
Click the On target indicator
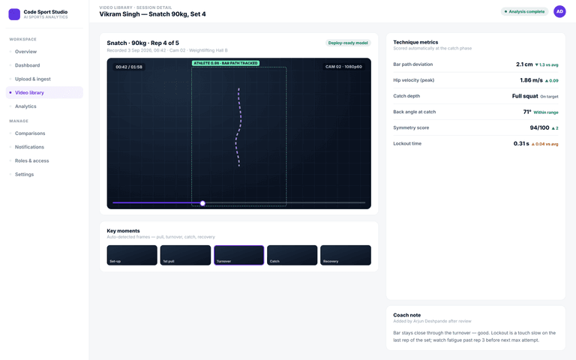tap(549, 97)
